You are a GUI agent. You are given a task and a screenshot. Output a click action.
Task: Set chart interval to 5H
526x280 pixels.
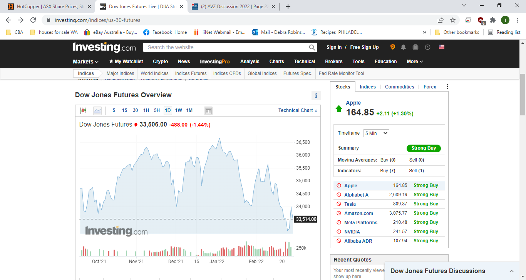[x=157, y=110]
